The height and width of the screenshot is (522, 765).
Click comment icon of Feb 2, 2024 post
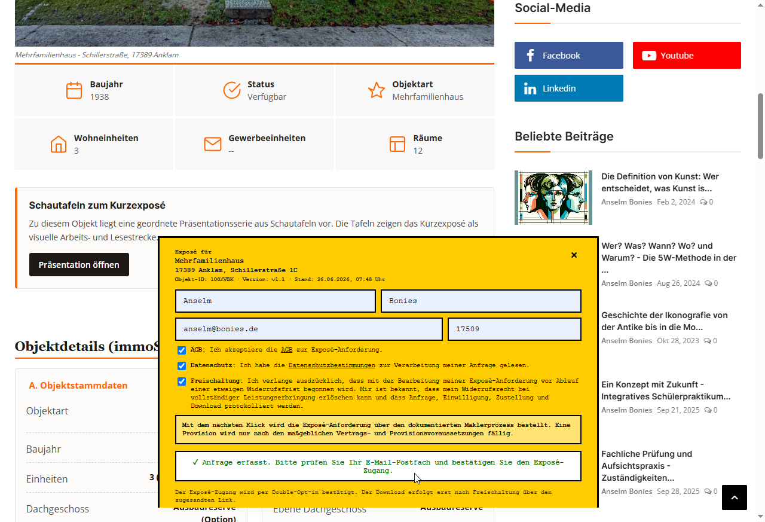click(704, 202)
